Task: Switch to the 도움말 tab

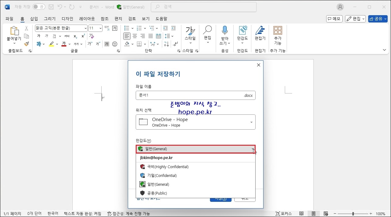Action: (x=161, y=19)
